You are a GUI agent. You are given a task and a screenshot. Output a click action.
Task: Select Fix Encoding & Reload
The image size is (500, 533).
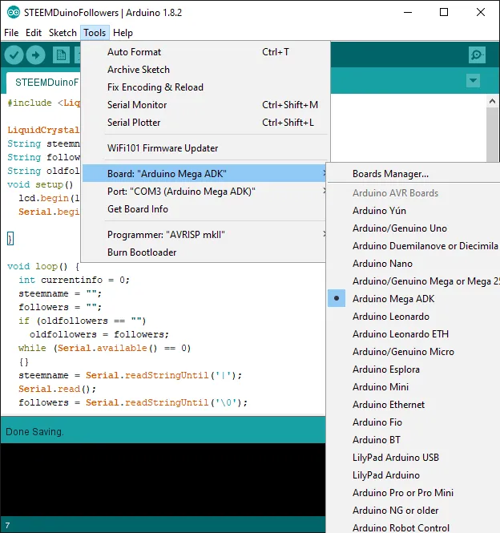tap(205, 87)
